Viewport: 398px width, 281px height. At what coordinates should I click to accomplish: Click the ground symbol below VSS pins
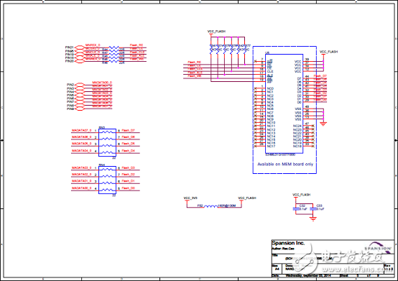click(x=323, y=124)
